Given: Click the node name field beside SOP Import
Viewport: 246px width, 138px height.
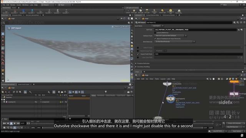Looking at the screenshot, I should point(189,23).
